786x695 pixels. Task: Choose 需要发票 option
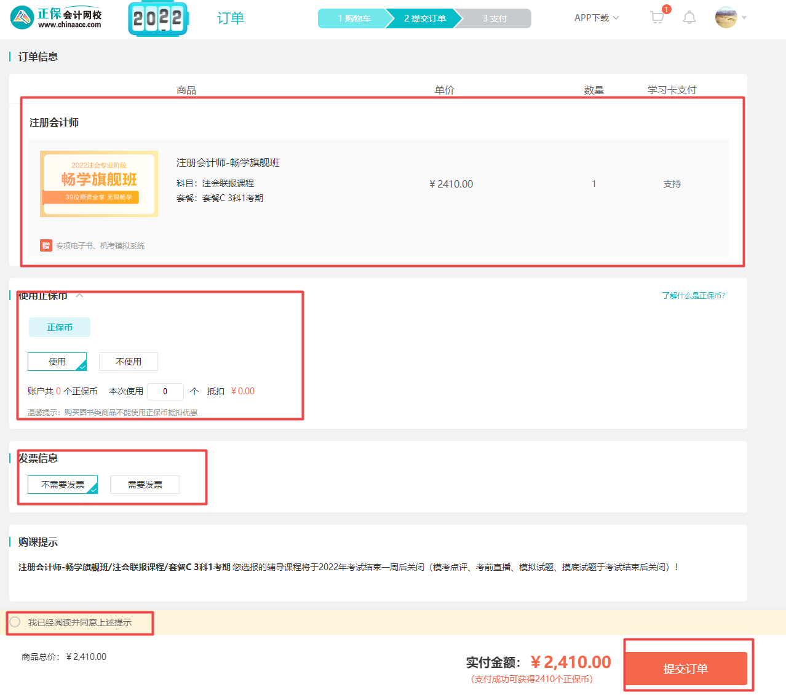point(145,485)
